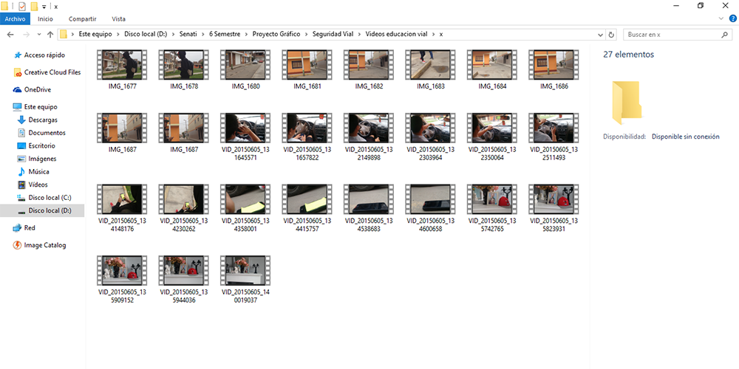The width and height of the screenshot is (739, 369).
Task: Click the file name 'VID_20150605_132511493'
Action: point(554,154)
